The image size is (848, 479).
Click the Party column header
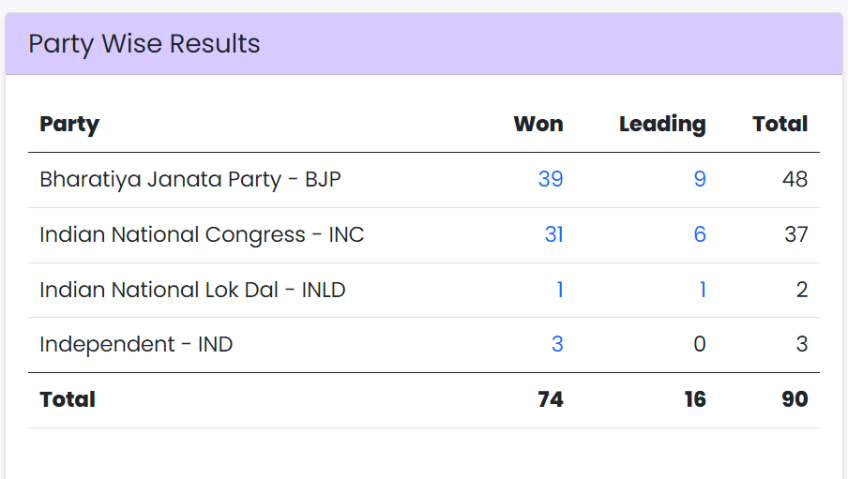pos(69,124)
